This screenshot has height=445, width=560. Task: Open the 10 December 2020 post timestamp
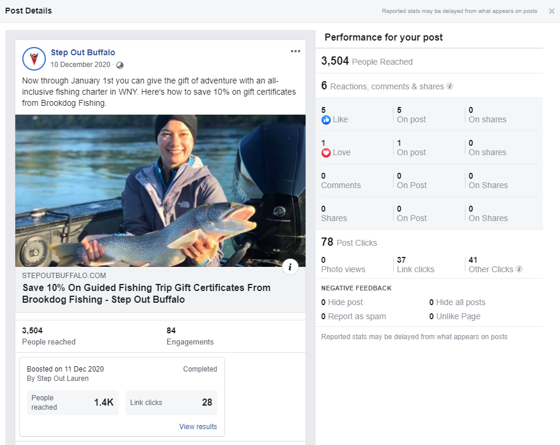click(x=81, y=65)
